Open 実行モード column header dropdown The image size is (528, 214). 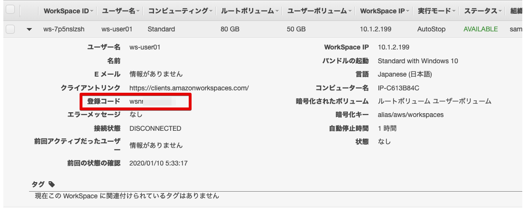[454, 11]
